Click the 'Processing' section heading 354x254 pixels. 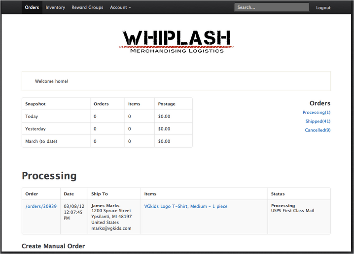[49, 176]
